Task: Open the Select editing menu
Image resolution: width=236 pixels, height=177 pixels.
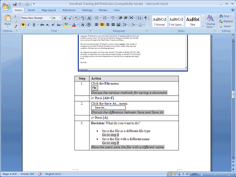Action: point(226,26)
